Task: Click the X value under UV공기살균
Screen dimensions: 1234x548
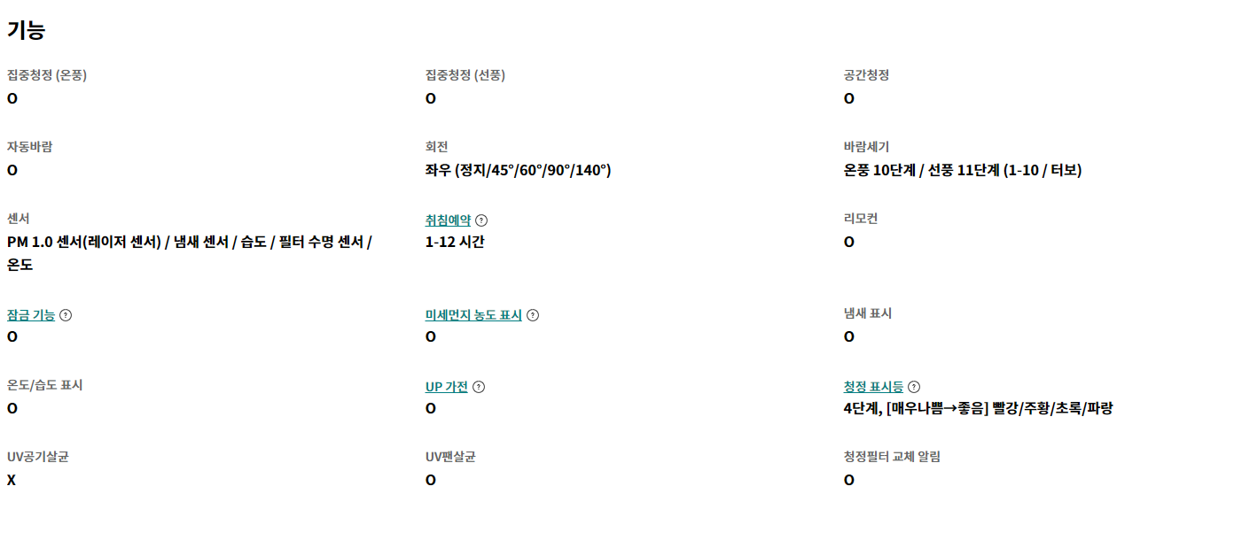Action: 12,480
